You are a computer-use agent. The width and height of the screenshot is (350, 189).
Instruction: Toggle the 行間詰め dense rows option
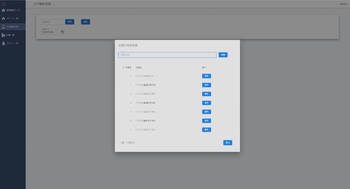pyautogui.click(x=123, y=143)
